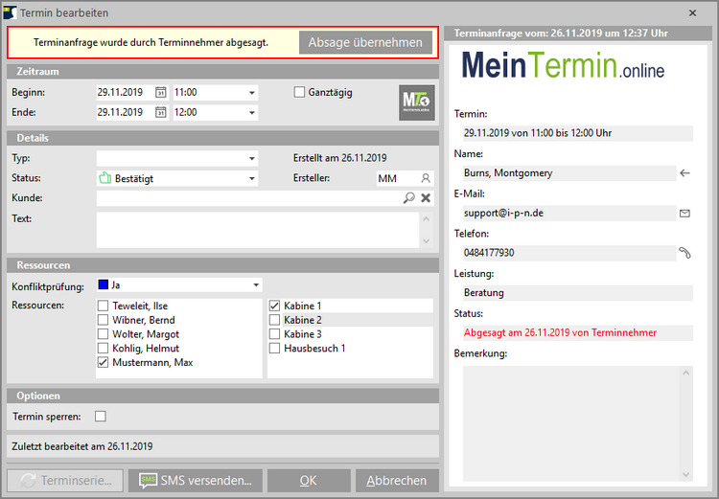Click the arrow icon next to name Burns, Montgomery
This screenshot has width=719, height=499.
tap(684, 173)
